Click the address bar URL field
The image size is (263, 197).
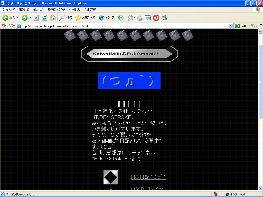click(x=123, y=26)
